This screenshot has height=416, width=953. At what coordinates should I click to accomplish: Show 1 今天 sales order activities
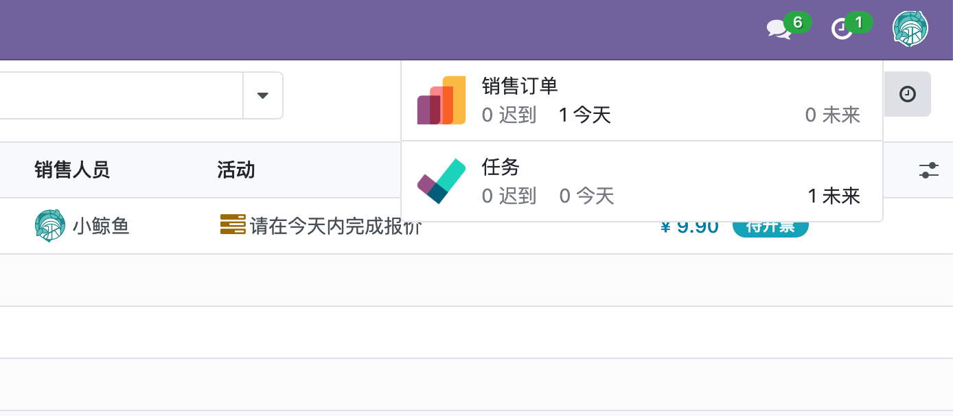click(584, 115)
